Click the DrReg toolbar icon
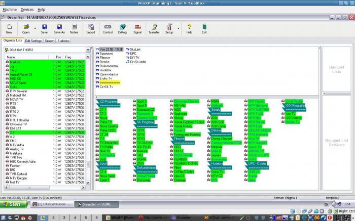This screenshot has height=221, width=355. tap(122, 29)
